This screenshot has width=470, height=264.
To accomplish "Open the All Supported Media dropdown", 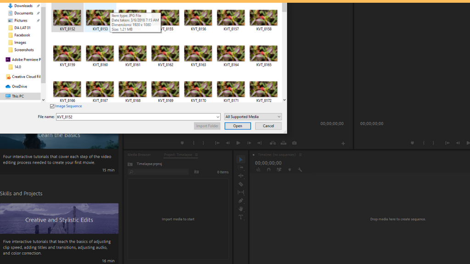I will pyautogui.click(x=252, y=117).
